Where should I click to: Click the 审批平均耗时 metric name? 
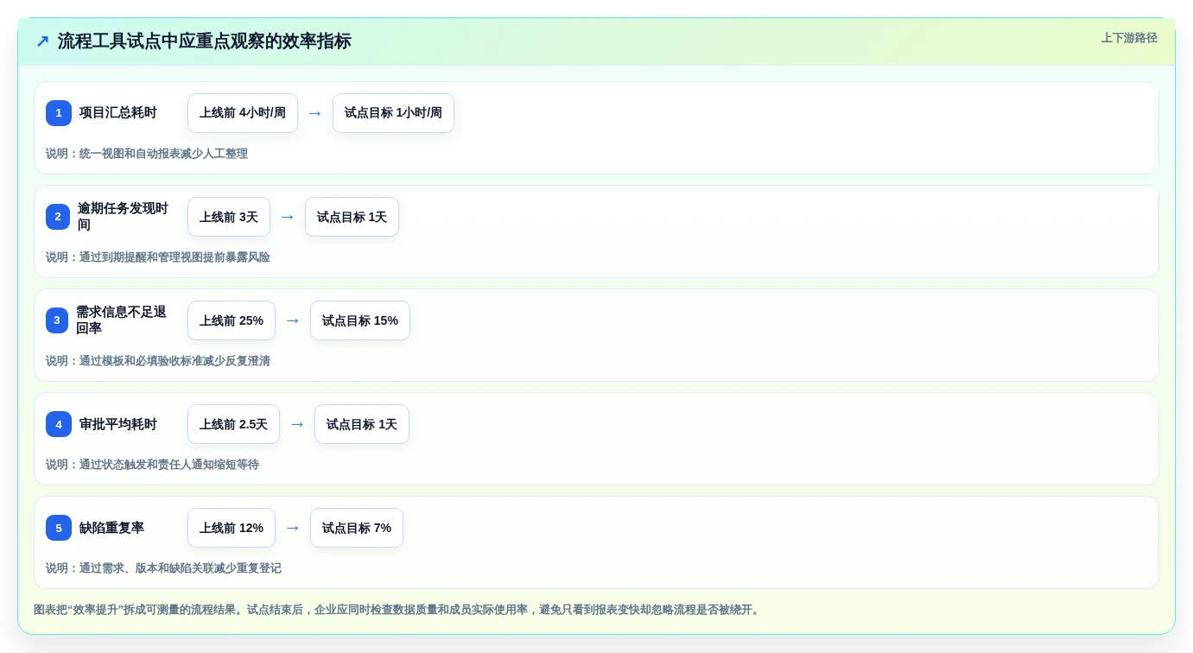(x=118, y=424)
